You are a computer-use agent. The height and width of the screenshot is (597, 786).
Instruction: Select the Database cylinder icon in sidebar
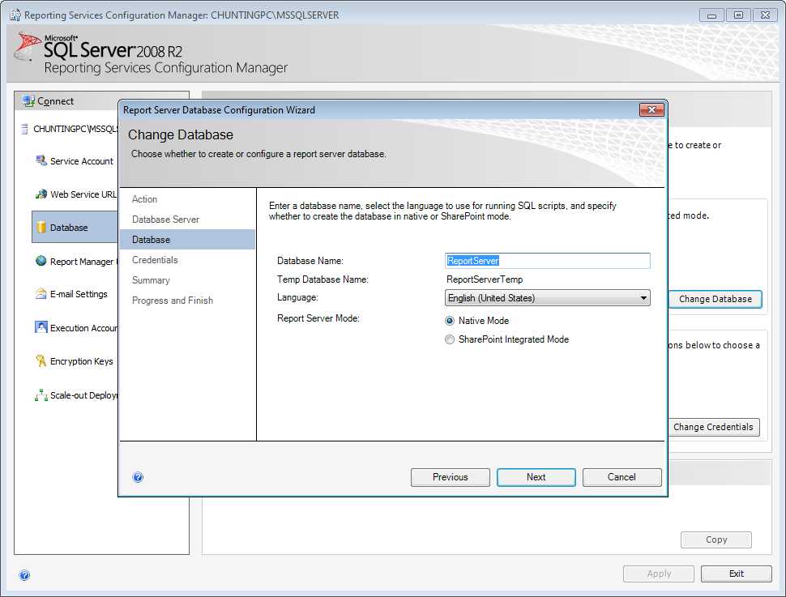[41, 227]
